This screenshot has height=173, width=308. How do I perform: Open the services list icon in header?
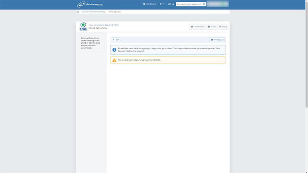click(169, 4)
